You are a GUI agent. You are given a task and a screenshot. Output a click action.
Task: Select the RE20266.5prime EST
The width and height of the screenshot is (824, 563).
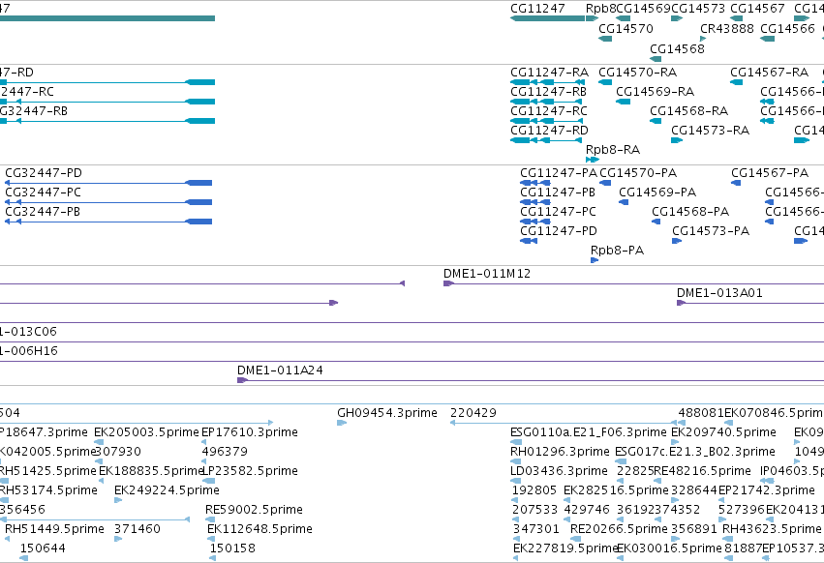click(x=620, y=529)
